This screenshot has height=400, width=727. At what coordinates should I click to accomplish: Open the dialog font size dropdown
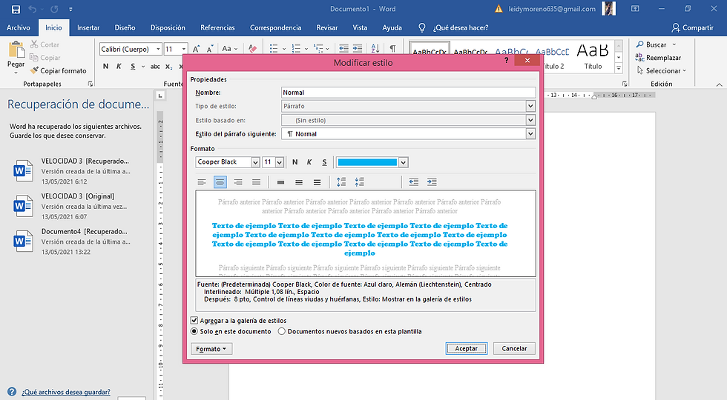(279, 162)
